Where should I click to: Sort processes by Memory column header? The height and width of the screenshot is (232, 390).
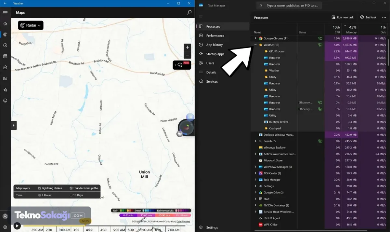349,29
